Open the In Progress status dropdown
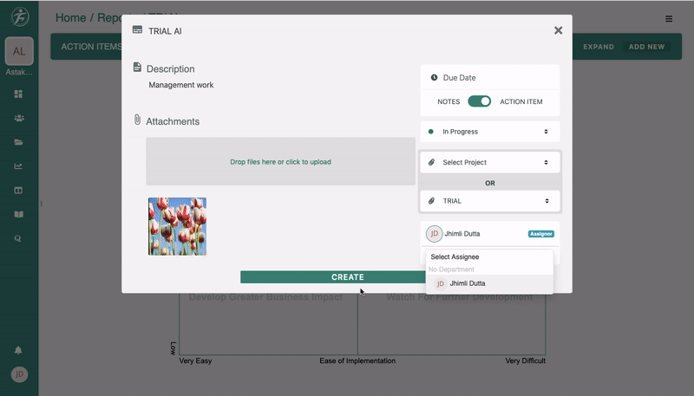 (490, 131)
